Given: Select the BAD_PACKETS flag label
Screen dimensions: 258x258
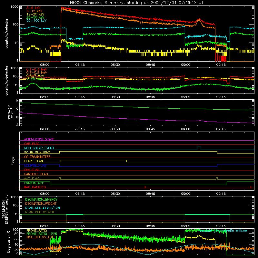Looking at the screenshot, I should click(35, 187).
